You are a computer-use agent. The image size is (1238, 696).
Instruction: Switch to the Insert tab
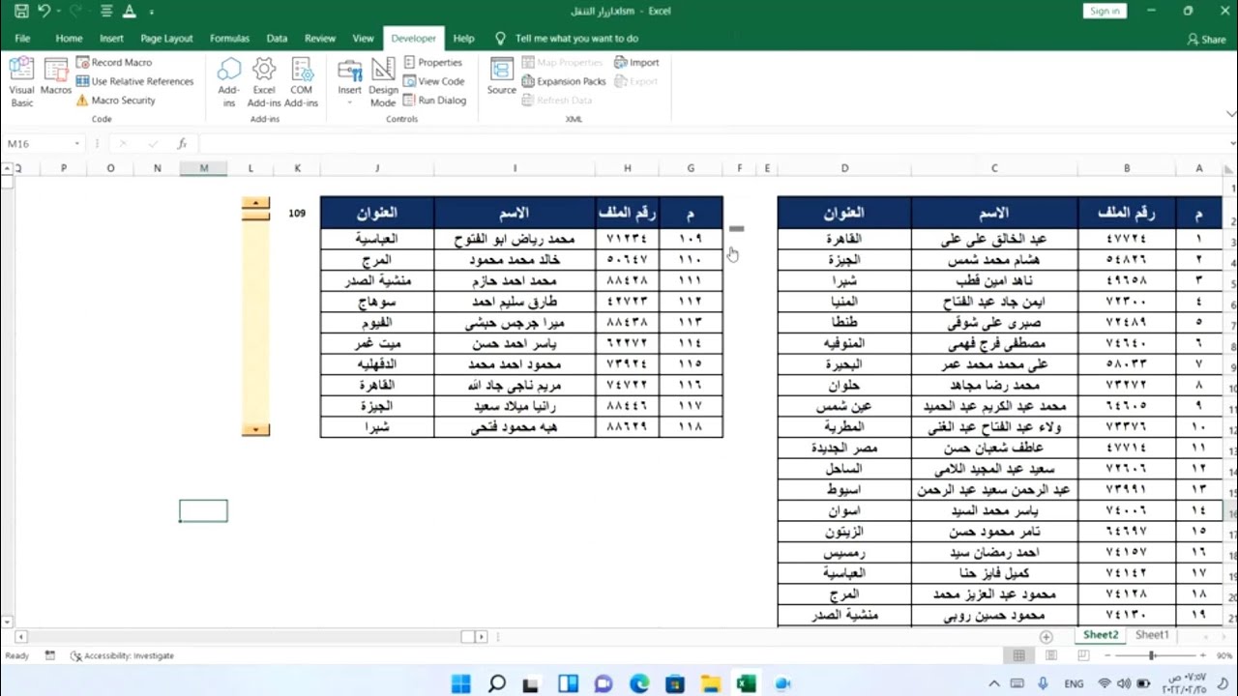(x=111, y=39)
